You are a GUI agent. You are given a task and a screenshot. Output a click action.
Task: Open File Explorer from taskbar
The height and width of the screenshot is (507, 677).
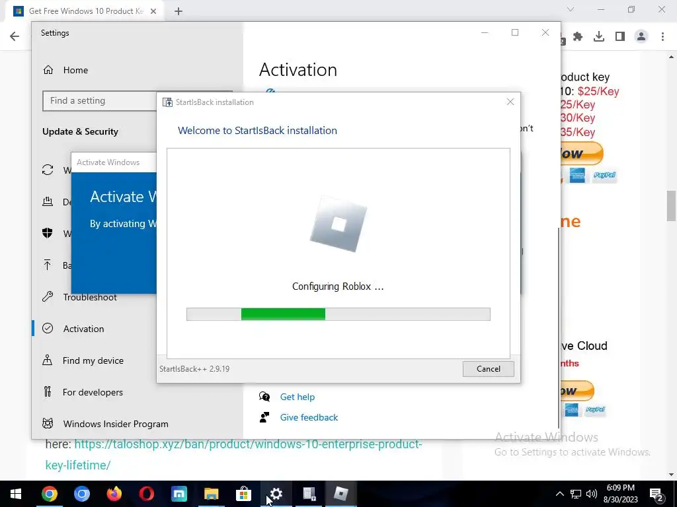(211, 494)
